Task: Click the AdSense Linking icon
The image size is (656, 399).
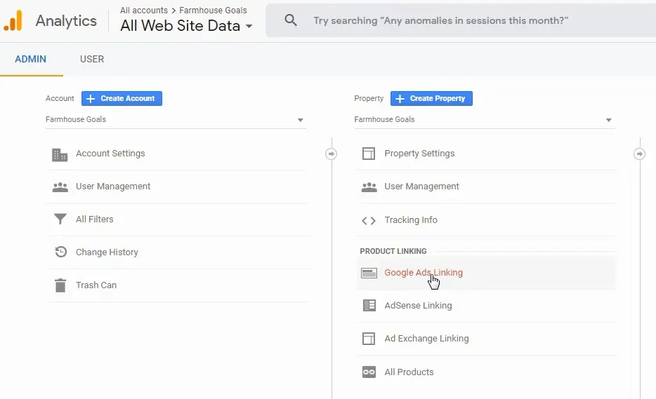Action: 369,306
